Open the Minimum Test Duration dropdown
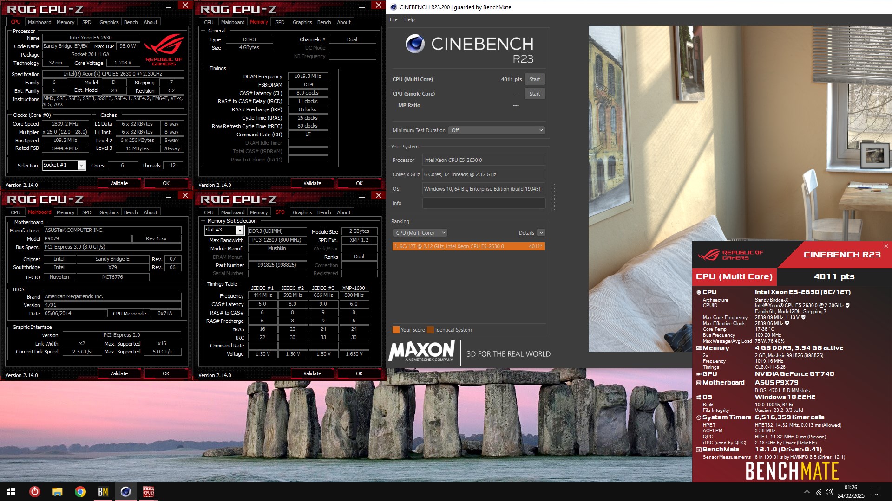Viewport: 892px width, 501px height. [x=497, y=130]
